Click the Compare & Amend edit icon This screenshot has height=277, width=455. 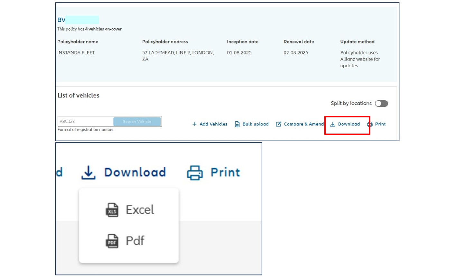279,124
